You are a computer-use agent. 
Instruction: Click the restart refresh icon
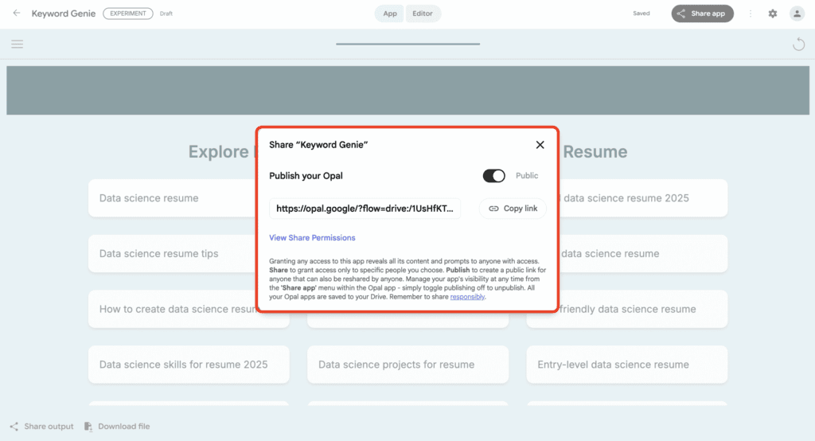tap(798, 45)
